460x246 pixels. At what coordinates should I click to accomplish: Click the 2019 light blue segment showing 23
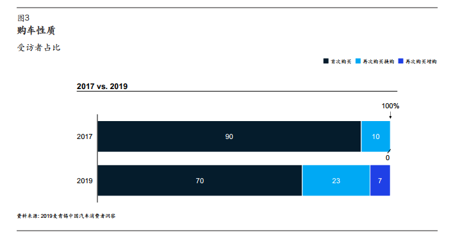click(x=336, y=180)
